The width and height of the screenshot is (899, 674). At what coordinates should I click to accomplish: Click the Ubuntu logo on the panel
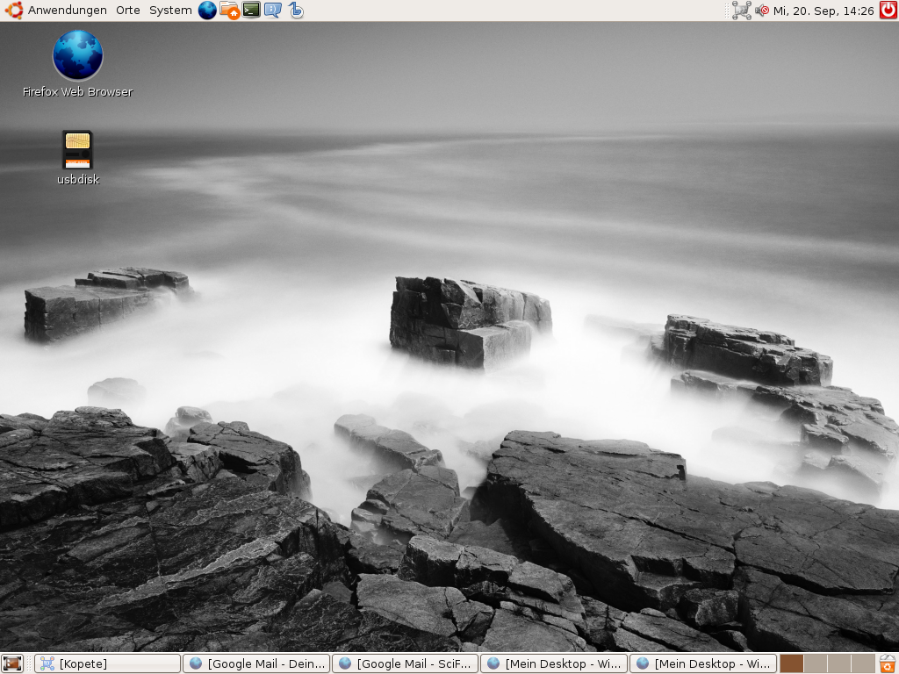pos(13,11)
